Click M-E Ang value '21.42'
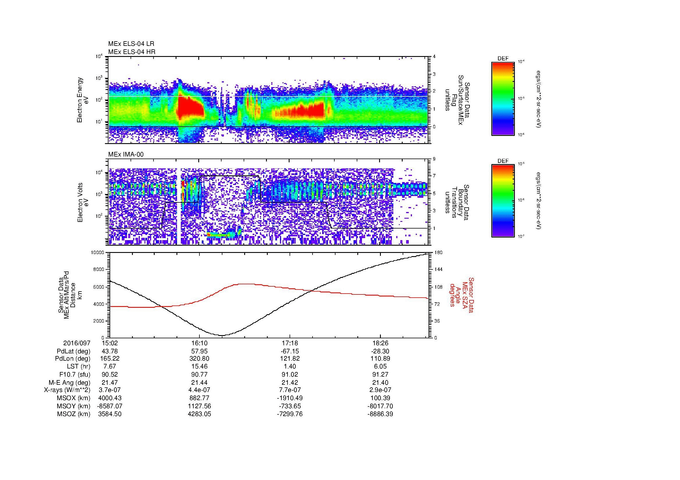This screenshot has height=480, width=680. (x=290, y=382)
